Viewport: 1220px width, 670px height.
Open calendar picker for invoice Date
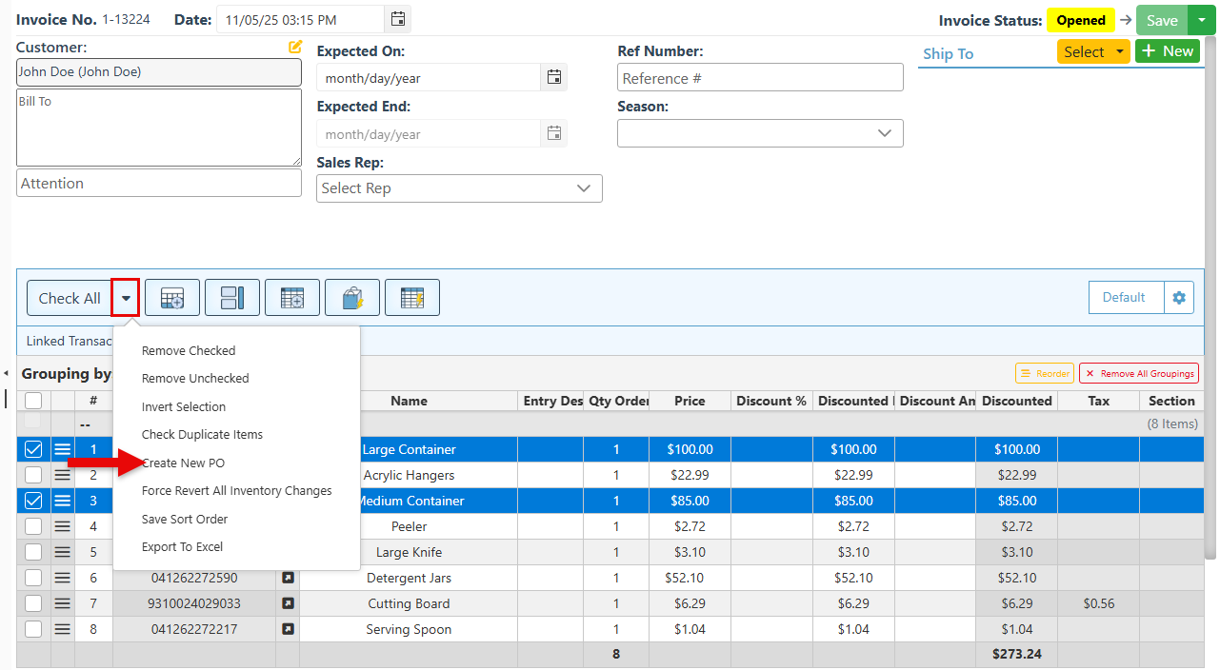398,19
